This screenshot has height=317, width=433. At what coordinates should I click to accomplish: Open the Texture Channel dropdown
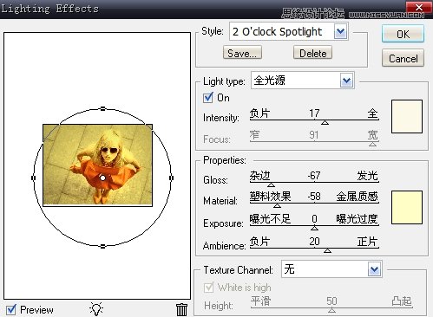374,269
